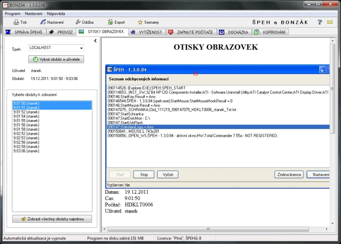The height and width of the screenshot is (244, 341).
Task: Click the Licence Plná status bar entry
Action: tap(179, 238)
